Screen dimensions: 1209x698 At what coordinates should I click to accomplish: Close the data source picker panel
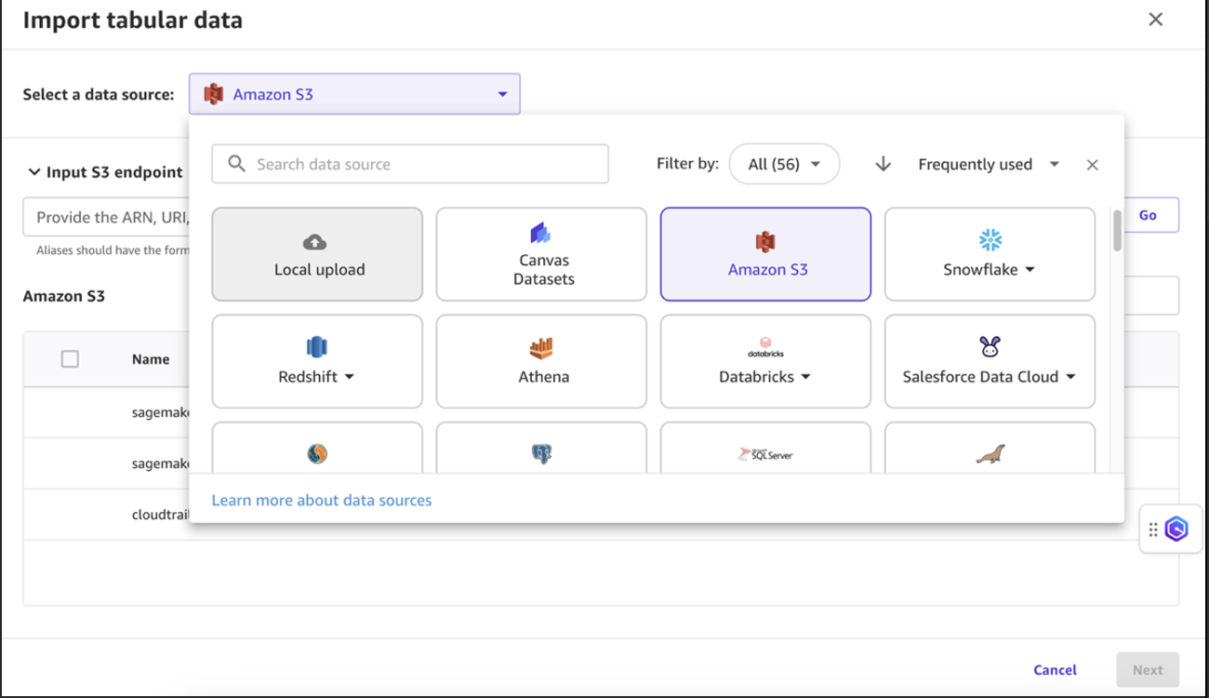pyautogui.click(x=1093, y=165)
